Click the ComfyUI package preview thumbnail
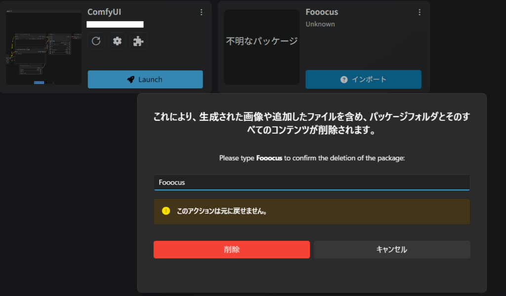The height and width of the screenshot is (296, 506). [x=43, y=47]
